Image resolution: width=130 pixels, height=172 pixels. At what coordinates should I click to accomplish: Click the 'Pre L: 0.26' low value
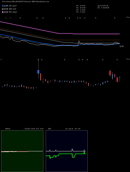81,10
